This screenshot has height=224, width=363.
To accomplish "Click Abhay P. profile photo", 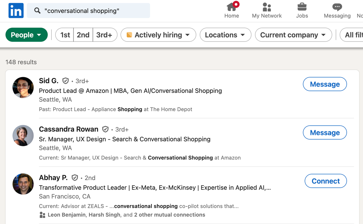I will 23,184.
